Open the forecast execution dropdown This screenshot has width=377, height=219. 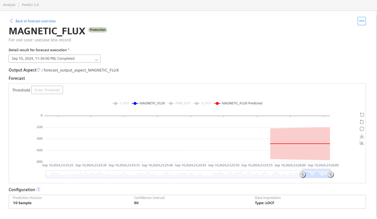click(x=54, y=59)
